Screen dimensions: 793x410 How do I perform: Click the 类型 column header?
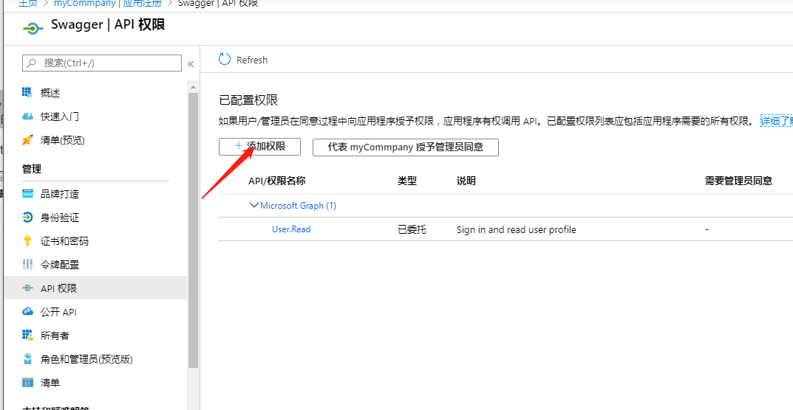coord(408,181)
